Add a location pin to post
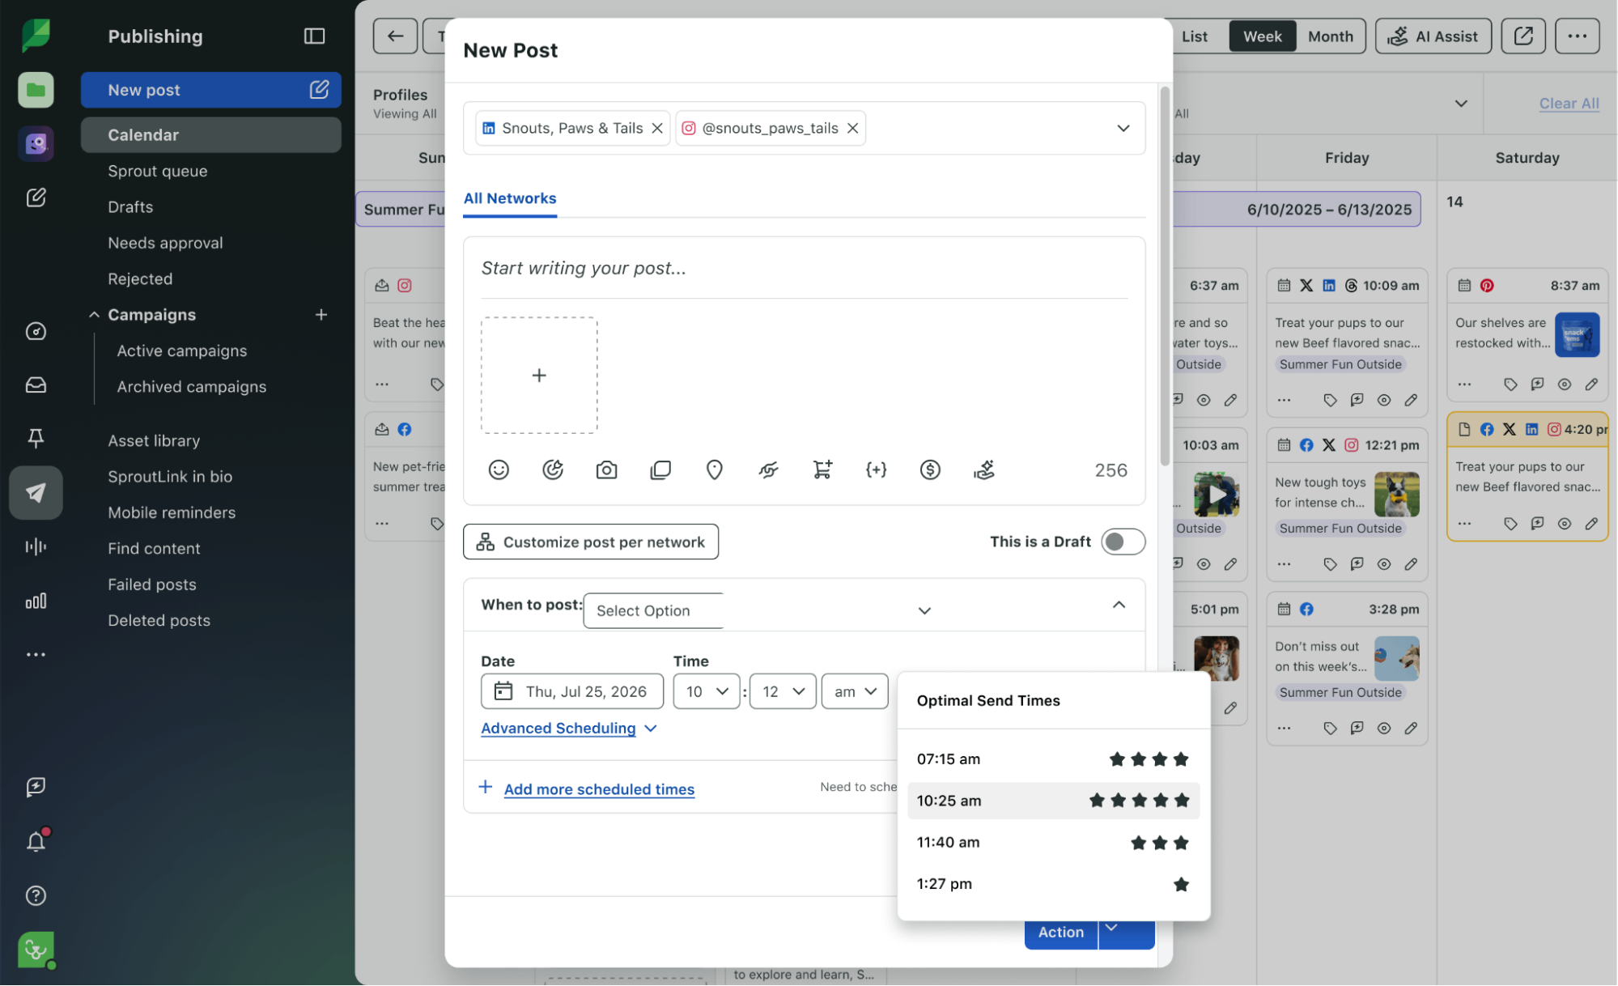 (714, 470)
